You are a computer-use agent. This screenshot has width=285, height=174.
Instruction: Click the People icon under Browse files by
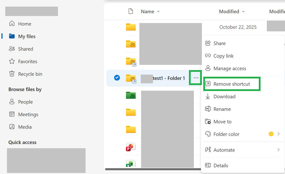[x=12, y=101]
